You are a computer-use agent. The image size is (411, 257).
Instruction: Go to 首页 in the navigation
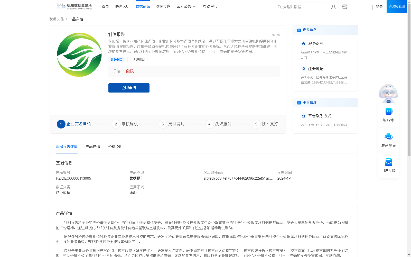[105, 6]
